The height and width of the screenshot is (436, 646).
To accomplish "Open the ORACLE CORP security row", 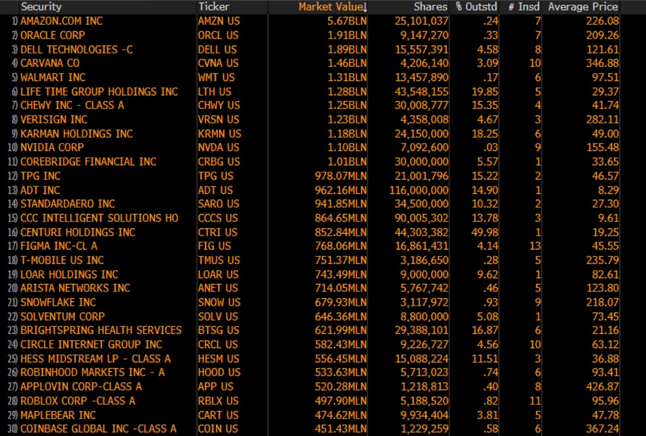I will coord(53,35).
